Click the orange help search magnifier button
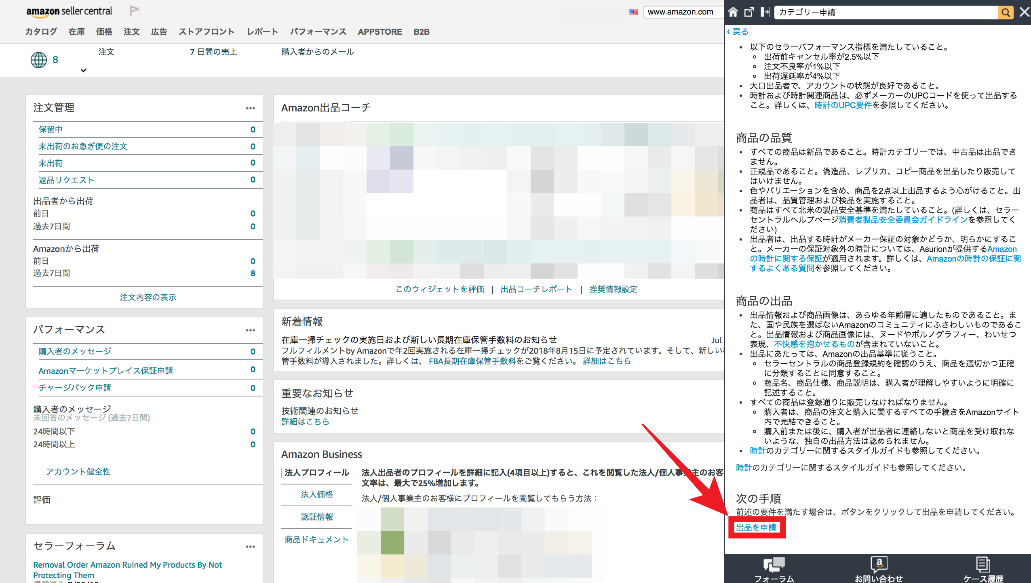 1006,12
